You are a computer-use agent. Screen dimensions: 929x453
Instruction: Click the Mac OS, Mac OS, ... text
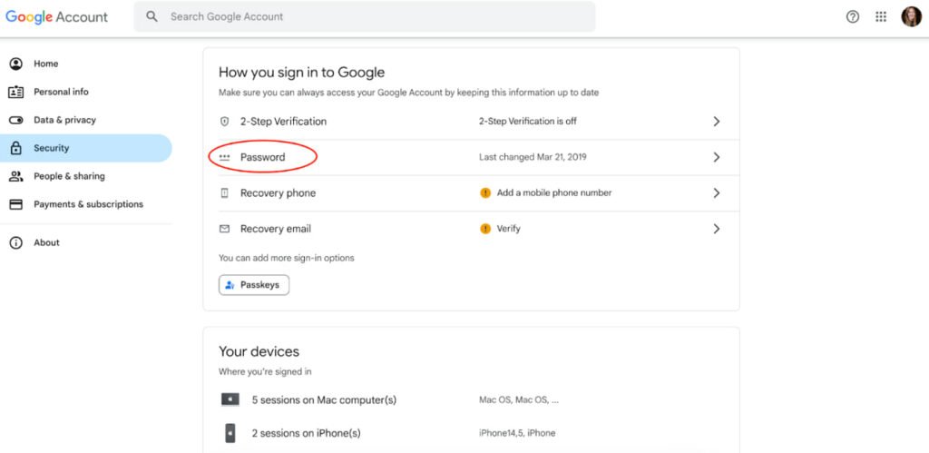[x=519, y=399]
